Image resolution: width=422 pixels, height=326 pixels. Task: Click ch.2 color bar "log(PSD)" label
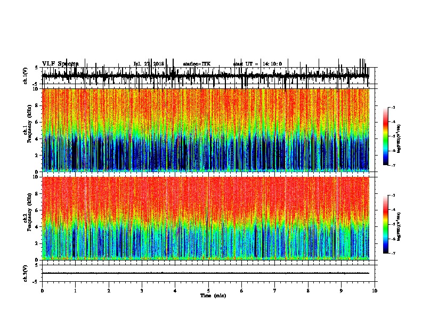click(399, 226)
